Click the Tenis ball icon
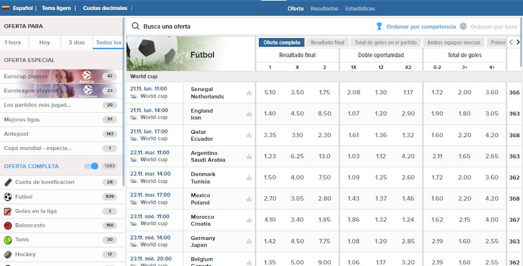This screenshot has width=523, height=266. tap(8, 240)
